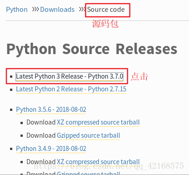The width and height of the screenshot is (189, 175).
Task: Download XZ compressed source tarball for Python 3.4.9
Action: 98,162
